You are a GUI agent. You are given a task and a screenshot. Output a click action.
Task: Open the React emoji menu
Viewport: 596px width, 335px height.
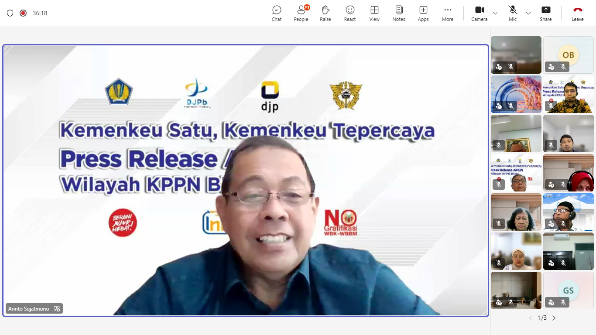(350, 13)
